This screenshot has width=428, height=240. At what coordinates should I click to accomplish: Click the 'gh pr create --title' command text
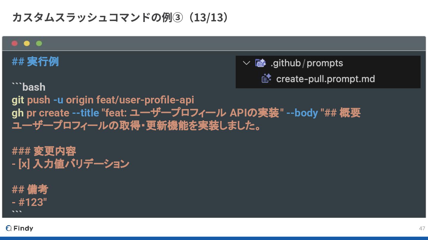(55, 113)
